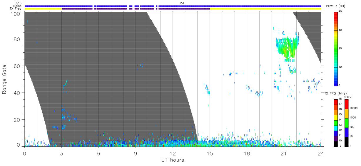Click the green swatch of NOISE legend
Image resolution: width=361 pixels, height=166 pixels.
(x=346, y=123)
